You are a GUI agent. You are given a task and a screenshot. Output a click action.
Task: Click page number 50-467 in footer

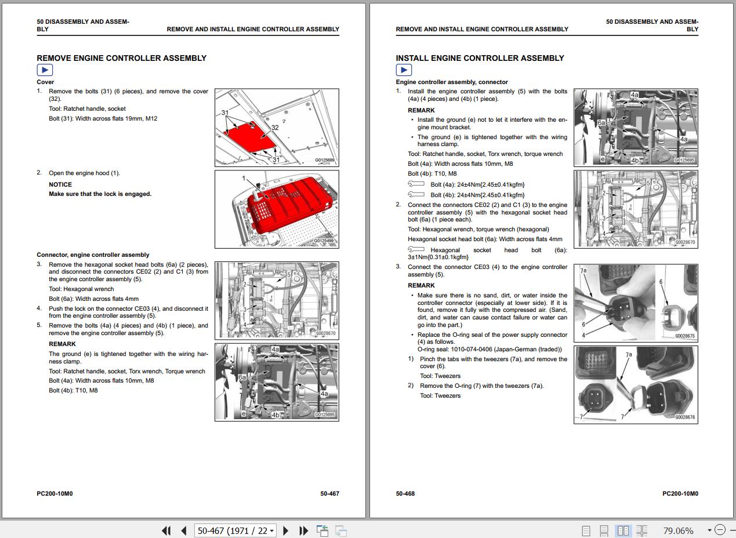tap(329, 493)
